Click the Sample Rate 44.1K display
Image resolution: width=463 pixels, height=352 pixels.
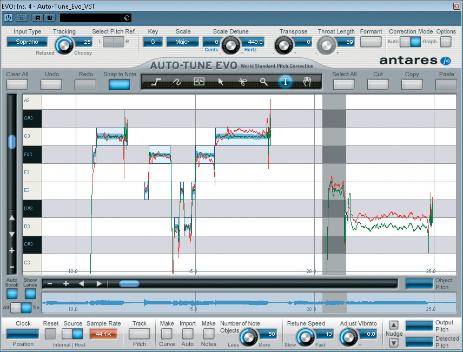click(103, 334)
